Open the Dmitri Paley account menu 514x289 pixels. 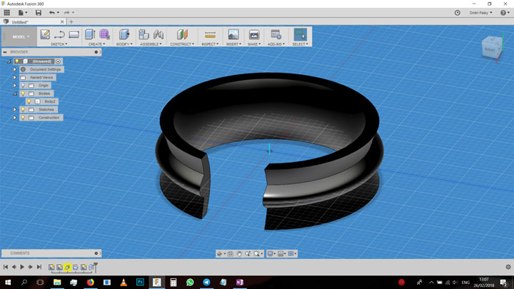pos(480,13)
